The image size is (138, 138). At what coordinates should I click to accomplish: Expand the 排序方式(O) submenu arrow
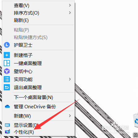coord(70,13)
